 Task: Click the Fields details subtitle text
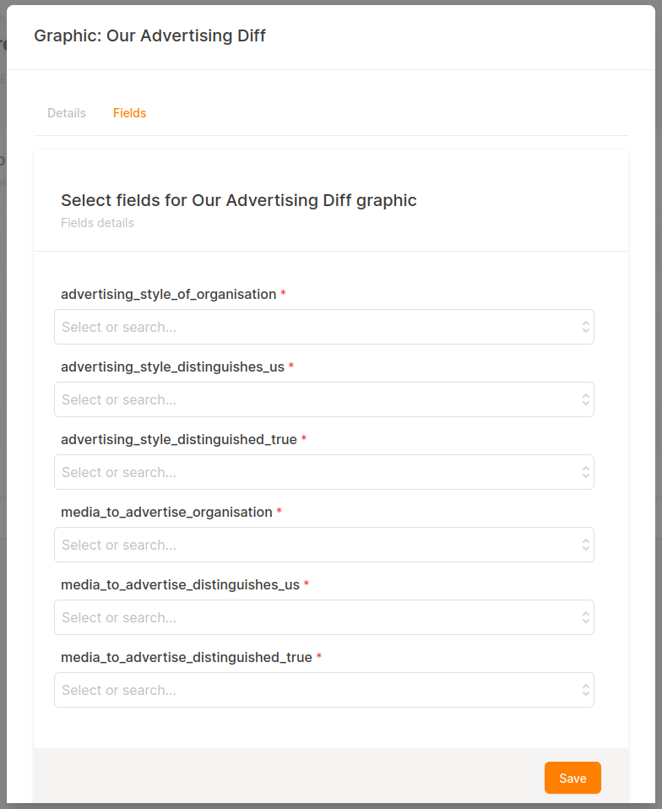[x=97, y=222]
